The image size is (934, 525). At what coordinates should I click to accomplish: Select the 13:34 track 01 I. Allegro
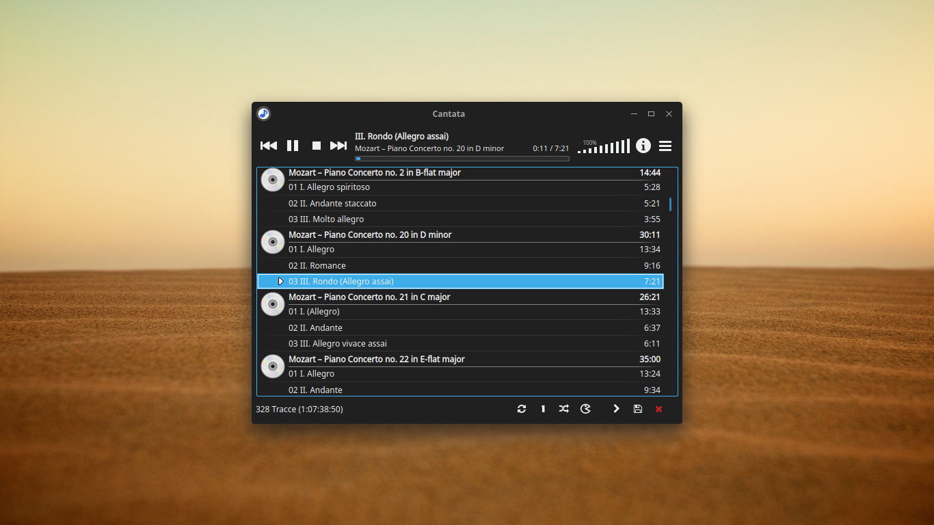click(x=460, y=250)
